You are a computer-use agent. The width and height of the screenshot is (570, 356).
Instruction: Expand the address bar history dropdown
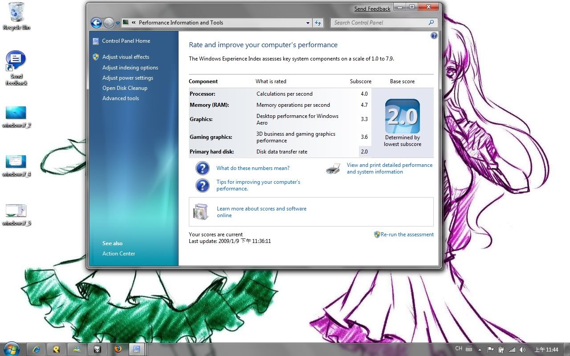[x=308, y=23]
